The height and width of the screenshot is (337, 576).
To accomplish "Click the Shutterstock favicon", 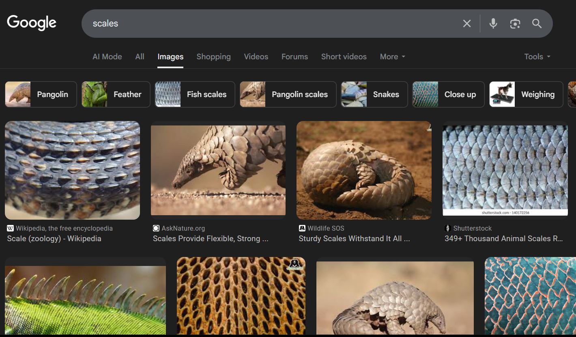I will click(x=448, y=228).
